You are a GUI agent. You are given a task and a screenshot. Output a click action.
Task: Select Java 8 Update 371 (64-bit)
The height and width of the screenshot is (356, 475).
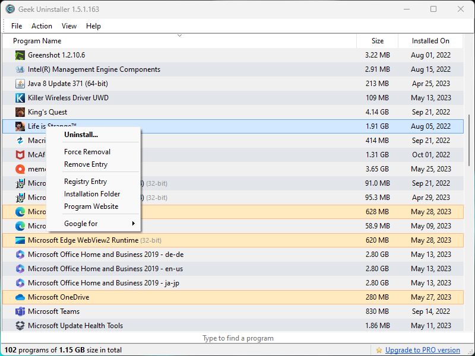click(68, 84)
